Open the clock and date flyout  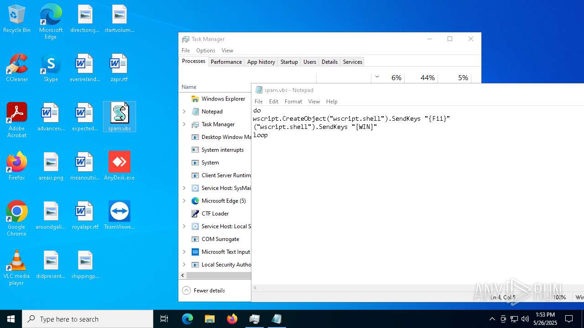[x=545, y=319]
